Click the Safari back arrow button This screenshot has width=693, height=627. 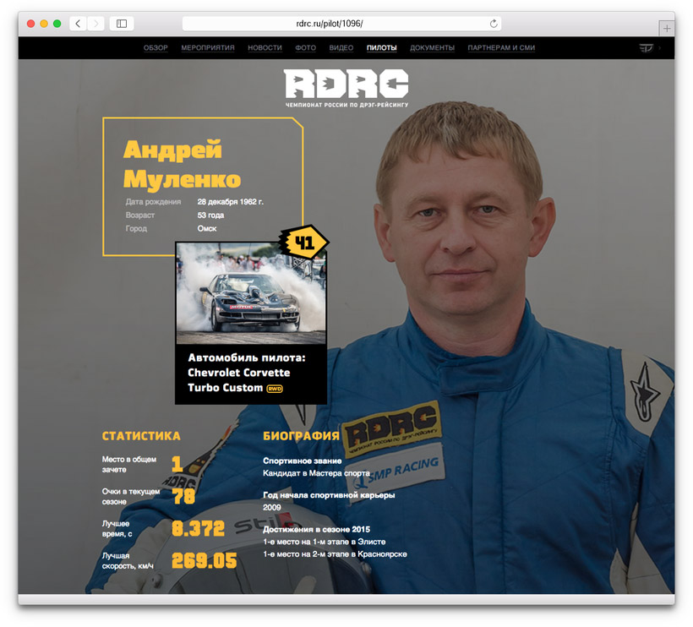pos(78,24)
